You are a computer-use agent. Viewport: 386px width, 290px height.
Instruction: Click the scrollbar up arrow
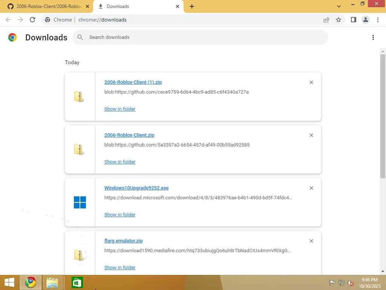point(383,51)
